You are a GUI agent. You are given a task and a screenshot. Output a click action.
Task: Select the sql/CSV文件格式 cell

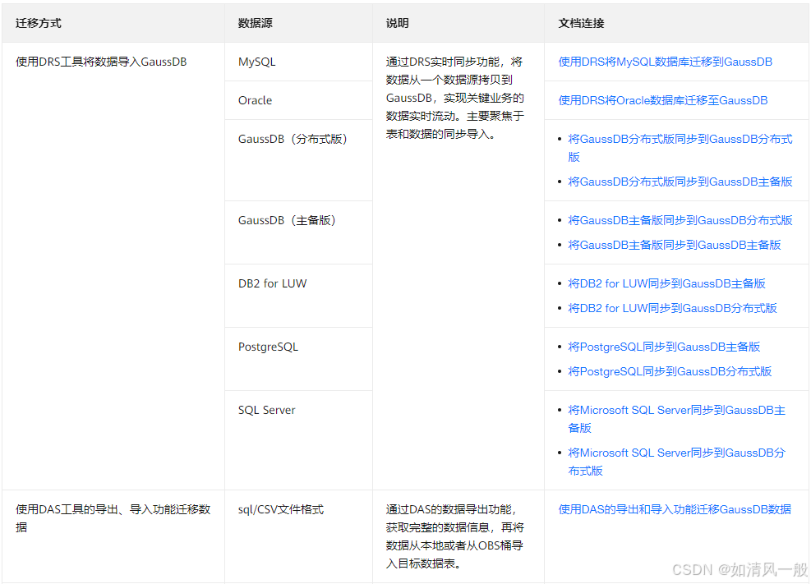coord(298,536)
